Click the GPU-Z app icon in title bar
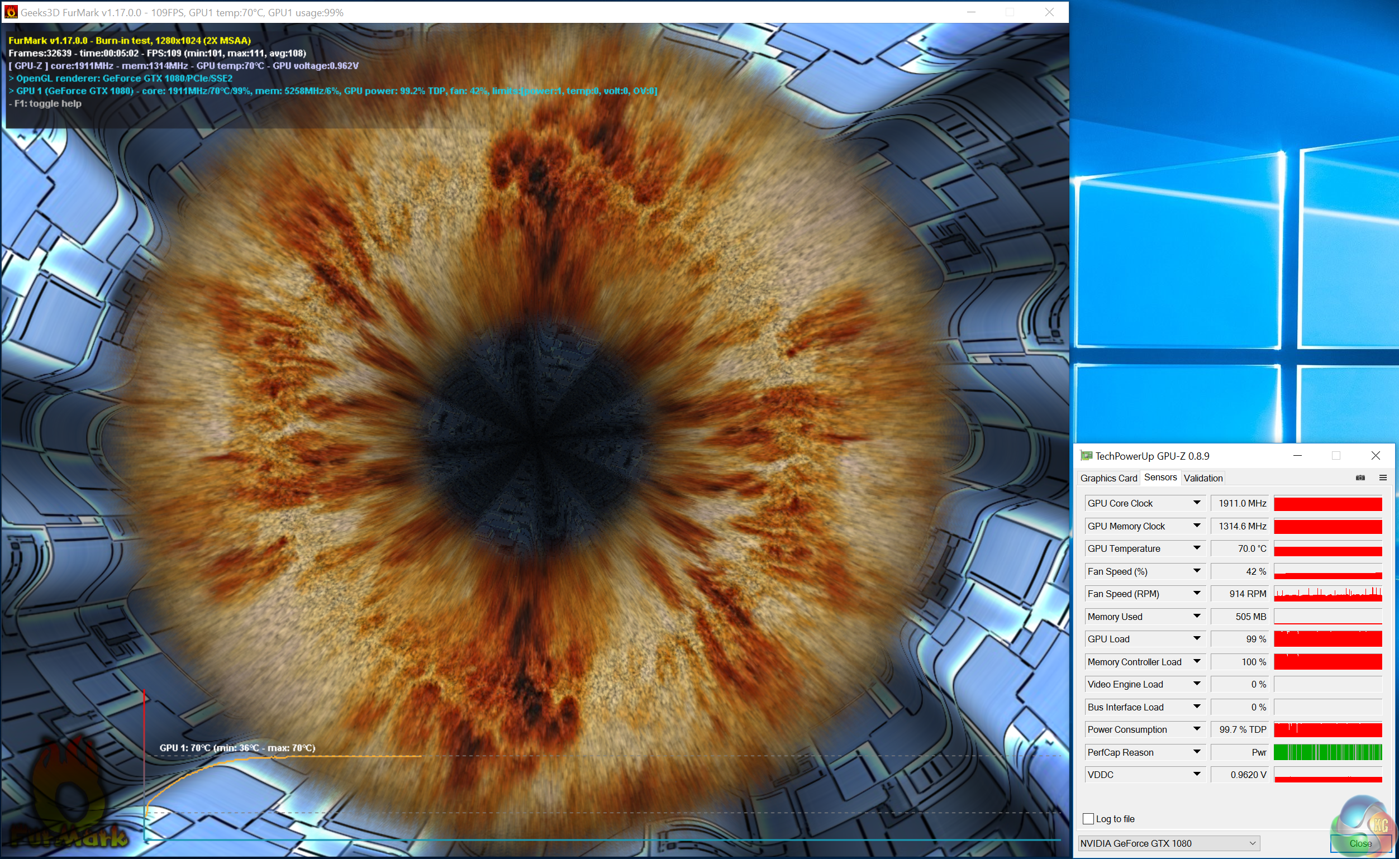 coord(1086,456)
